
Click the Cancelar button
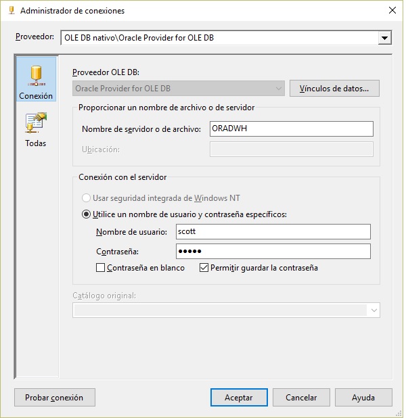point(301,398)
